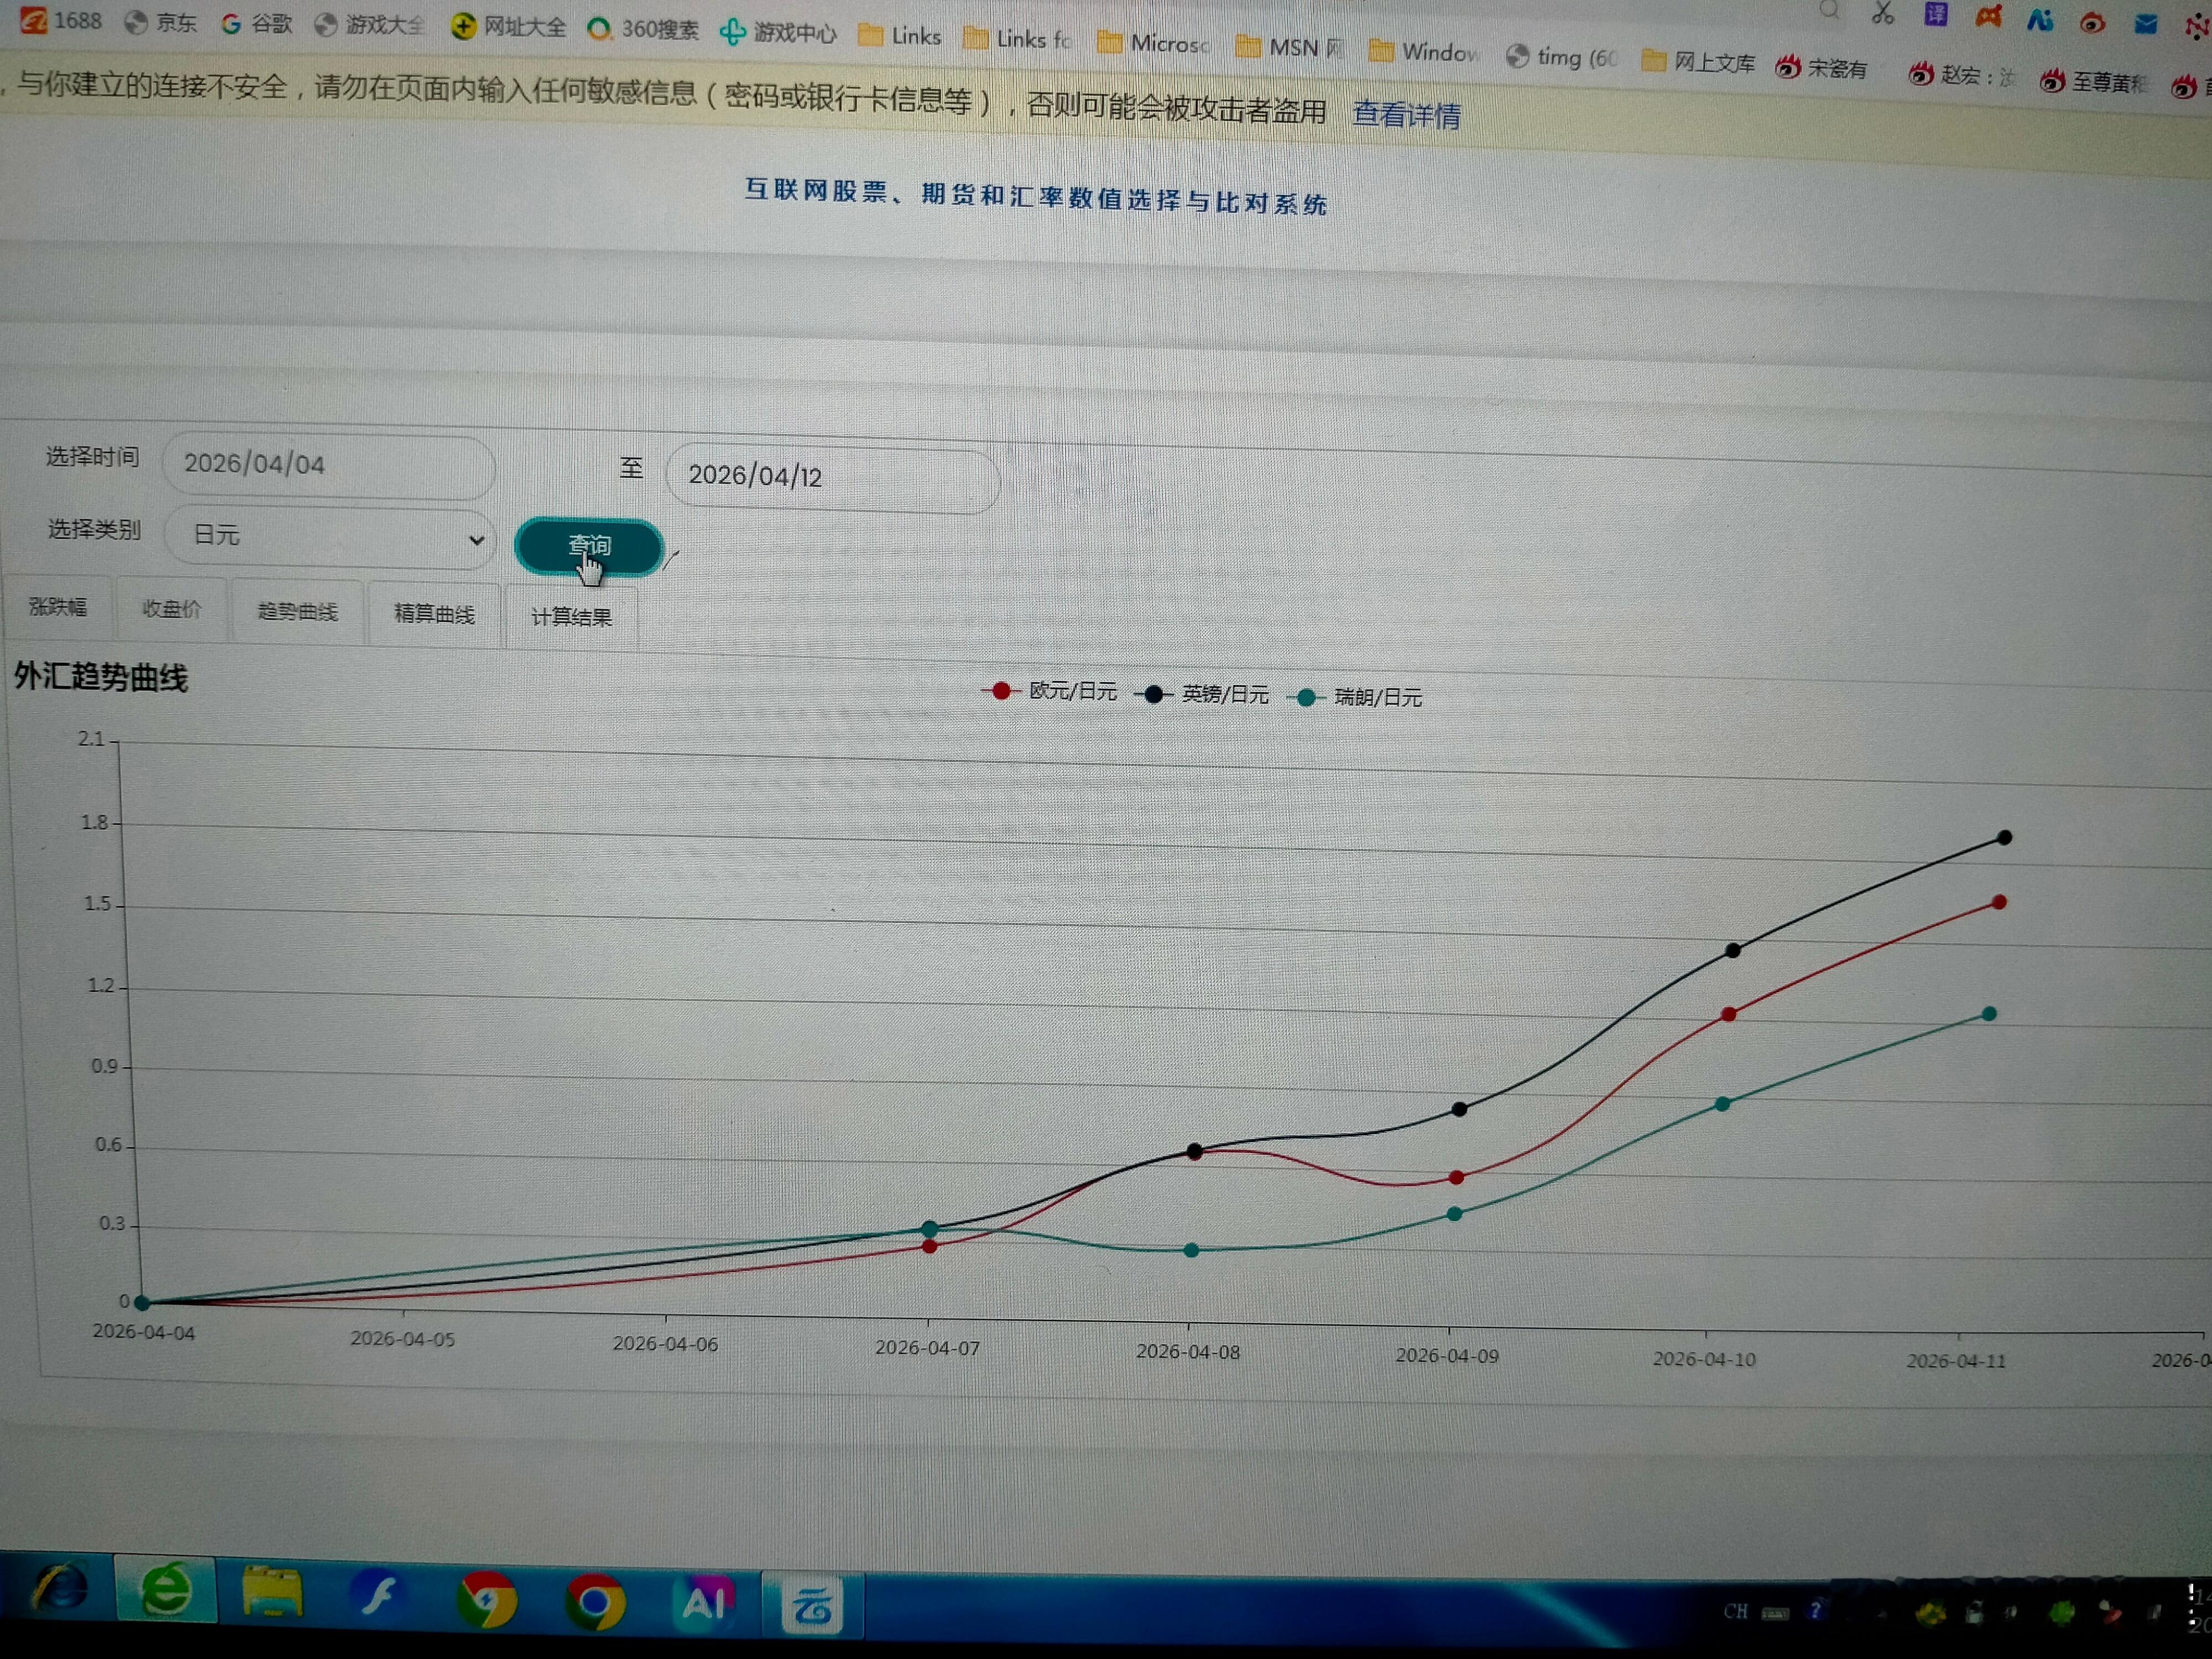The height and width of the screenshot is (1659, 2212).
Task: Expand the 选择类别 dropdown showing 日元
Action: 329,537
